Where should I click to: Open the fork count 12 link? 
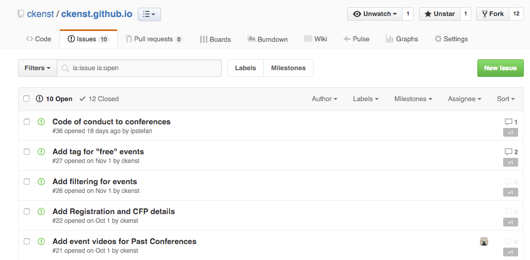516,14
